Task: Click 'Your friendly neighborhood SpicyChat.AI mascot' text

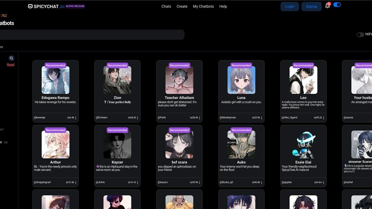Action: 299,168
